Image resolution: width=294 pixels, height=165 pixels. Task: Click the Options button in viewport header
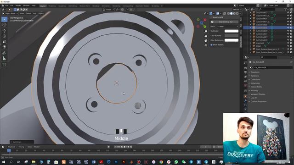[x=237, y=10]
